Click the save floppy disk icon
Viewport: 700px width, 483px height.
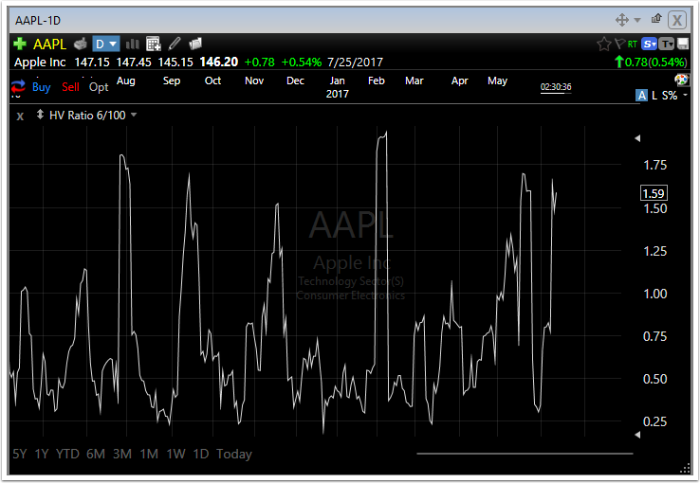tap(683, 44)
